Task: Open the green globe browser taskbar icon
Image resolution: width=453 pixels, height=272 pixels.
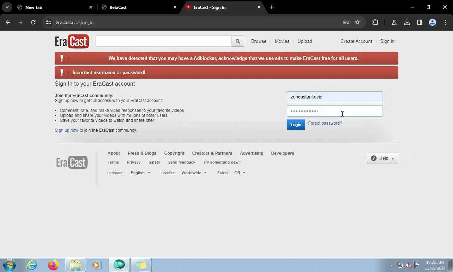Action: (119, 265)
